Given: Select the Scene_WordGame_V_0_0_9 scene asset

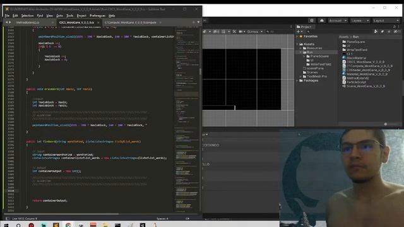Looking at the screenshot, I should pos(364,86).
